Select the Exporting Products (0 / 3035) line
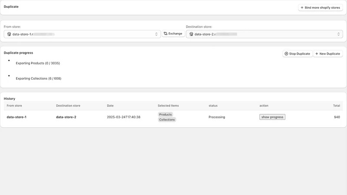The height and width of the screenshot is (195, 347). pyautogui.click(x=38, y=63)
